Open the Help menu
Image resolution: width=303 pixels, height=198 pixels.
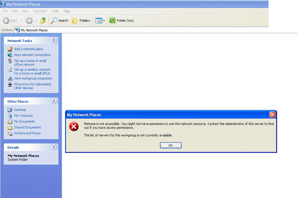click(67, 11)
